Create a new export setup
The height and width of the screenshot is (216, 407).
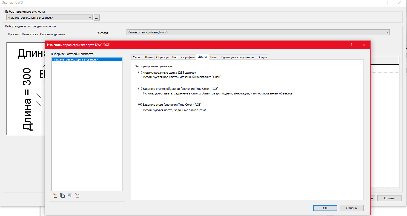pyautogui.click(x=55, y=195)
